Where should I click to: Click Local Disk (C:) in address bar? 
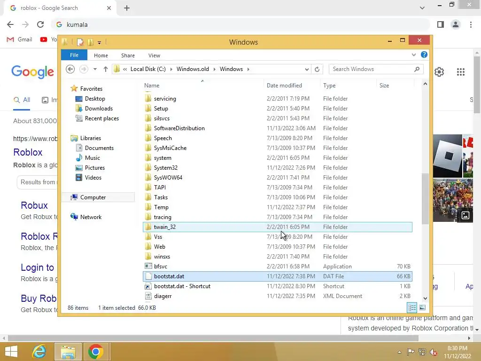[x=148, y=69]
